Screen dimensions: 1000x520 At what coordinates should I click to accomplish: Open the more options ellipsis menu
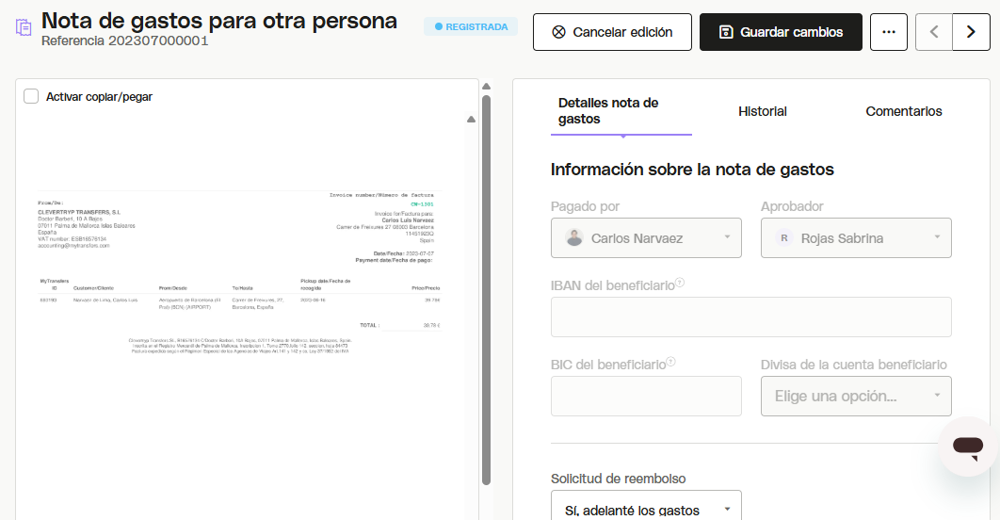click(888, 32)
